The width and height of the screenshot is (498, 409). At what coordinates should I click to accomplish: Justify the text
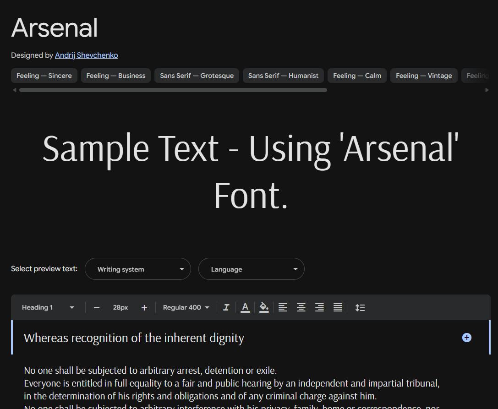click(338, 307)
